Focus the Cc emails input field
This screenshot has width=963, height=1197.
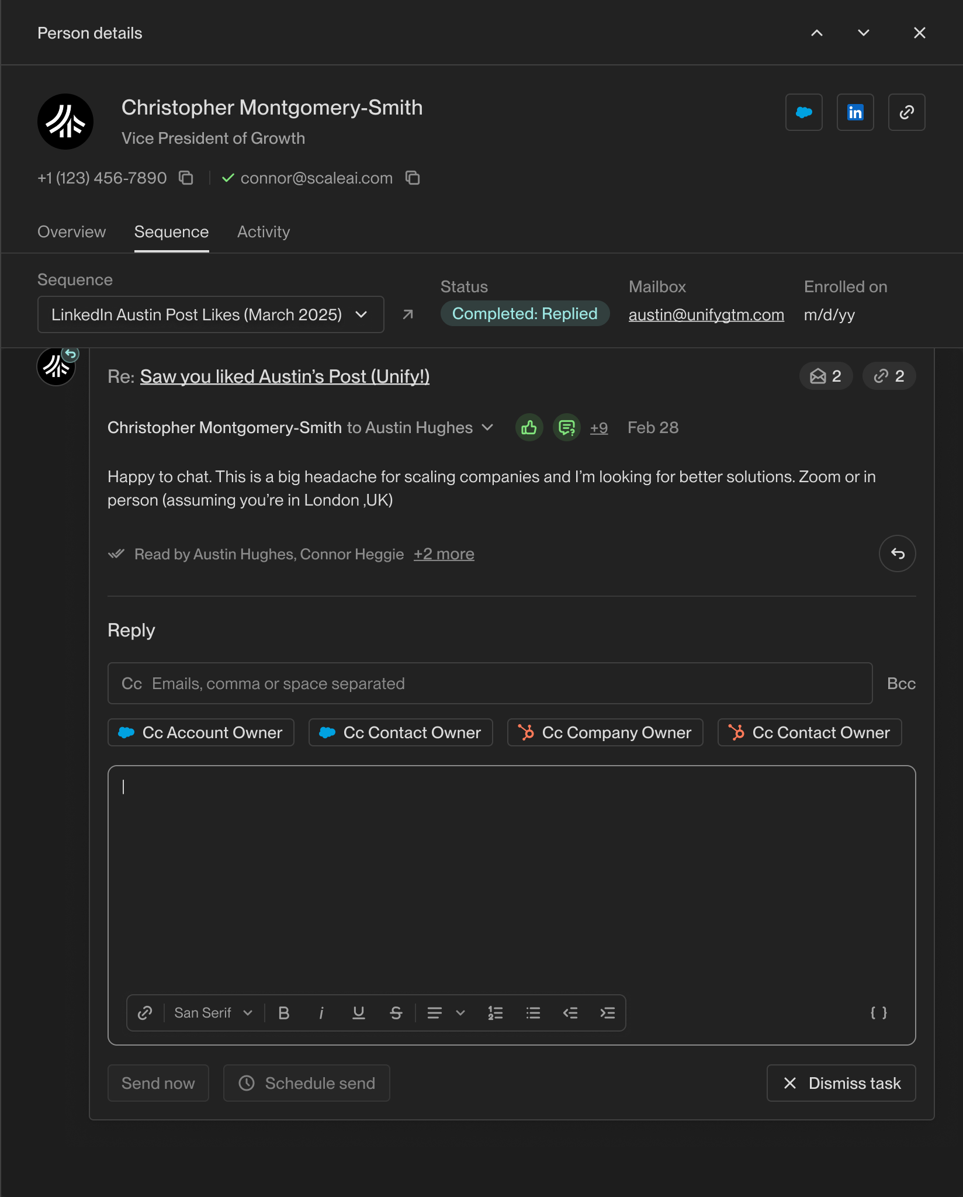click(490, 683)
